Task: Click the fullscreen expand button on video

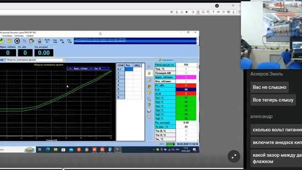Action: click(234, 156)
